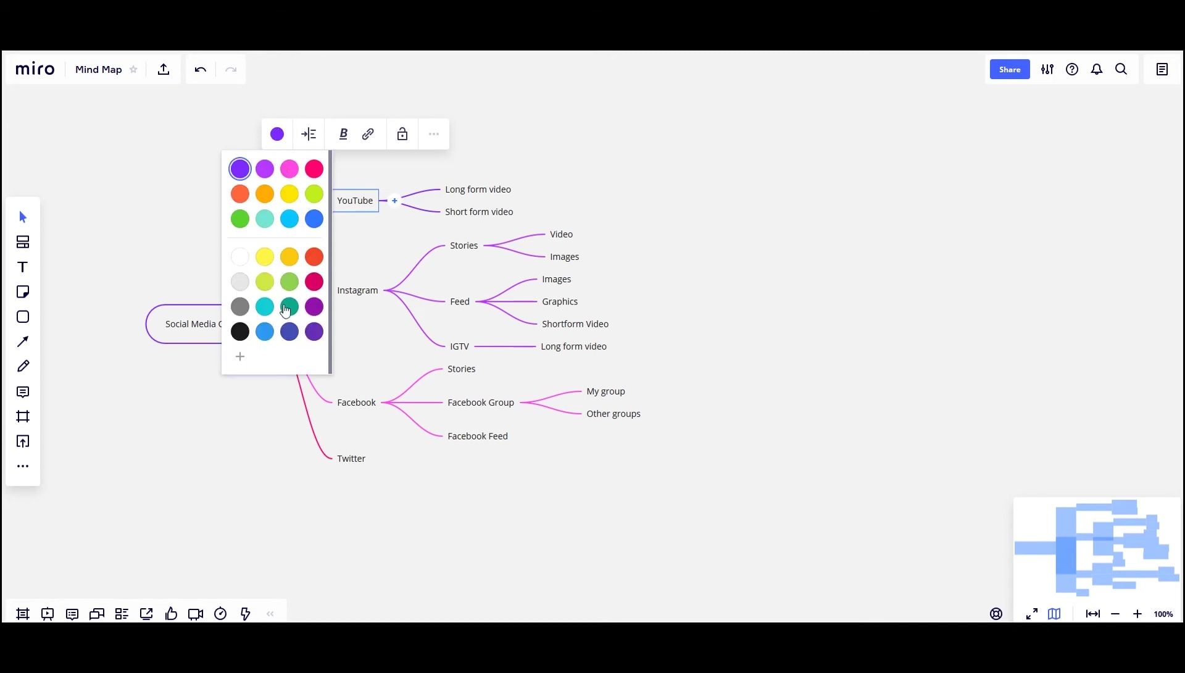Start video chat camera icon
The height and width of the screenshot is (673, 1185).
point(196,614)
